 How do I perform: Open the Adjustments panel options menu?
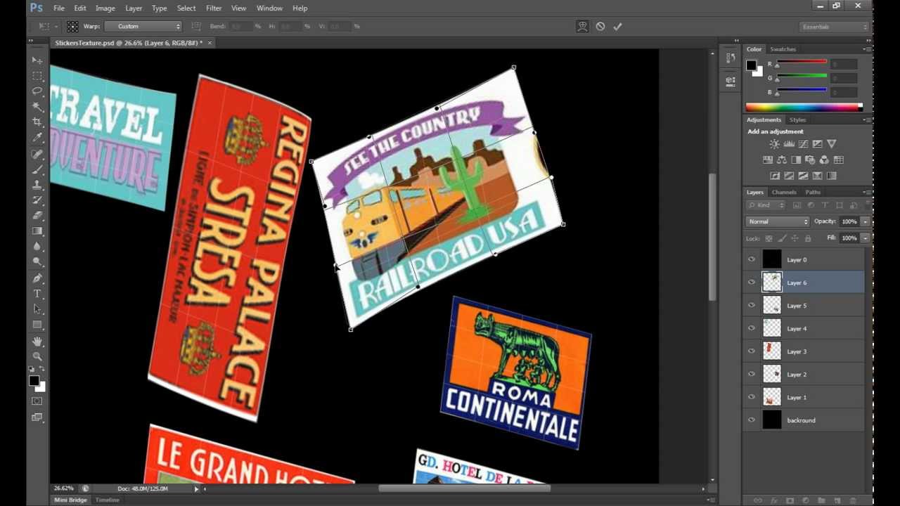[x=866, y=119]
